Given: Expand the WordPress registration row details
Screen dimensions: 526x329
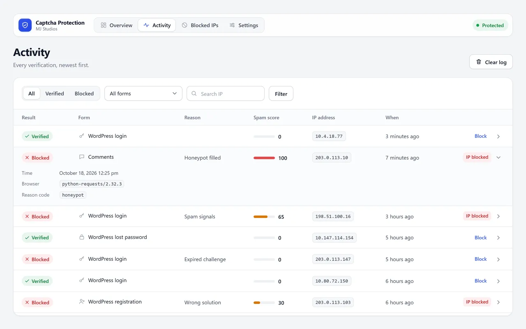Looking at the screenshot, I should pos(498,303).
